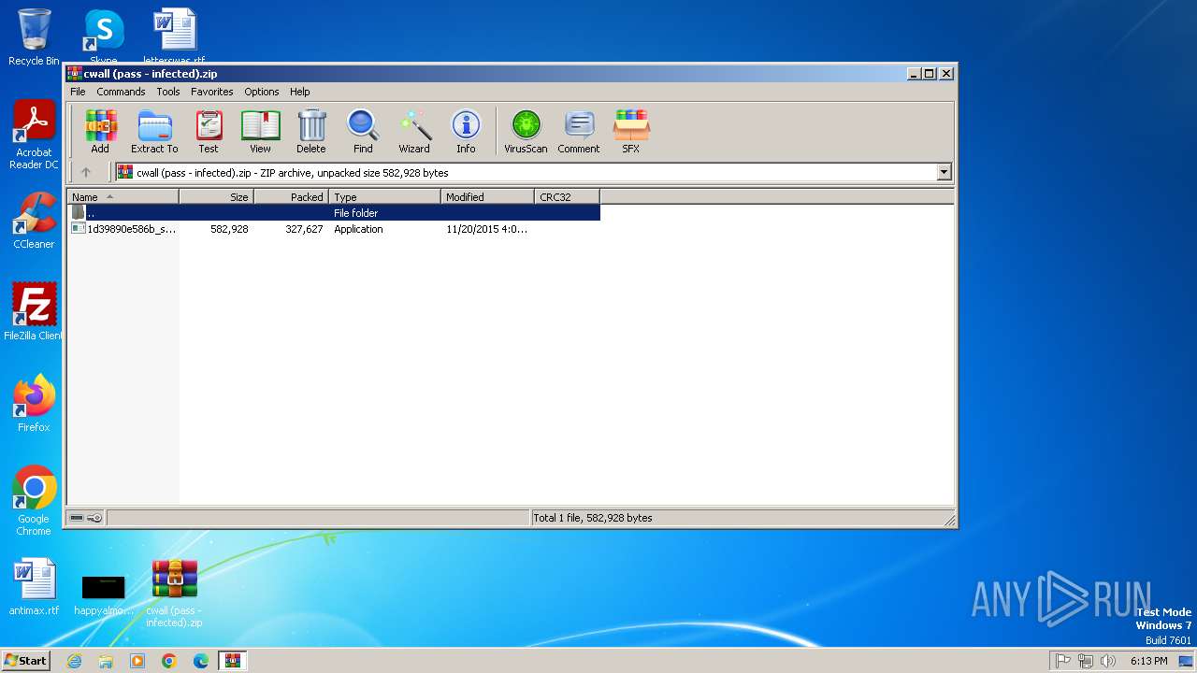Open Recycle Bin on the desktop
Image resolution: width=1197 pixels, height=673 pixels.
tap(34, 37)
